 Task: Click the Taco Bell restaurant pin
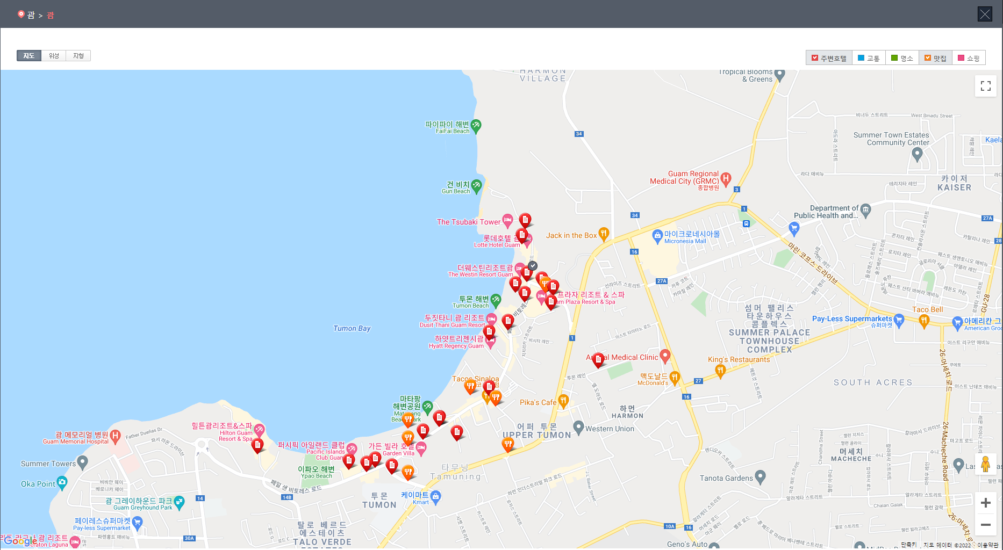point(924,321)
